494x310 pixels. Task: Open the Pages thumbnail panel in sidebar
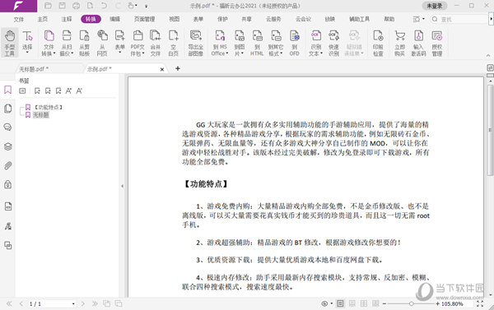(x=8, y=109)
